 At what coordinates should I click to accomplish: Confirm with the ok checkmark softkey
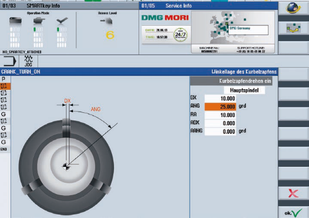pos(293,213)
